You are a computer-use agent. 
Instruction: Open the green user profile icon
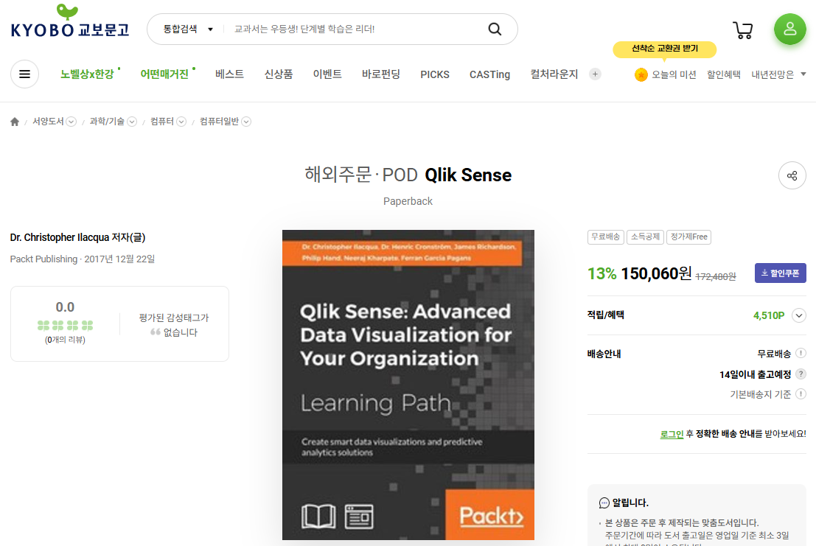[x=789, y=29]
